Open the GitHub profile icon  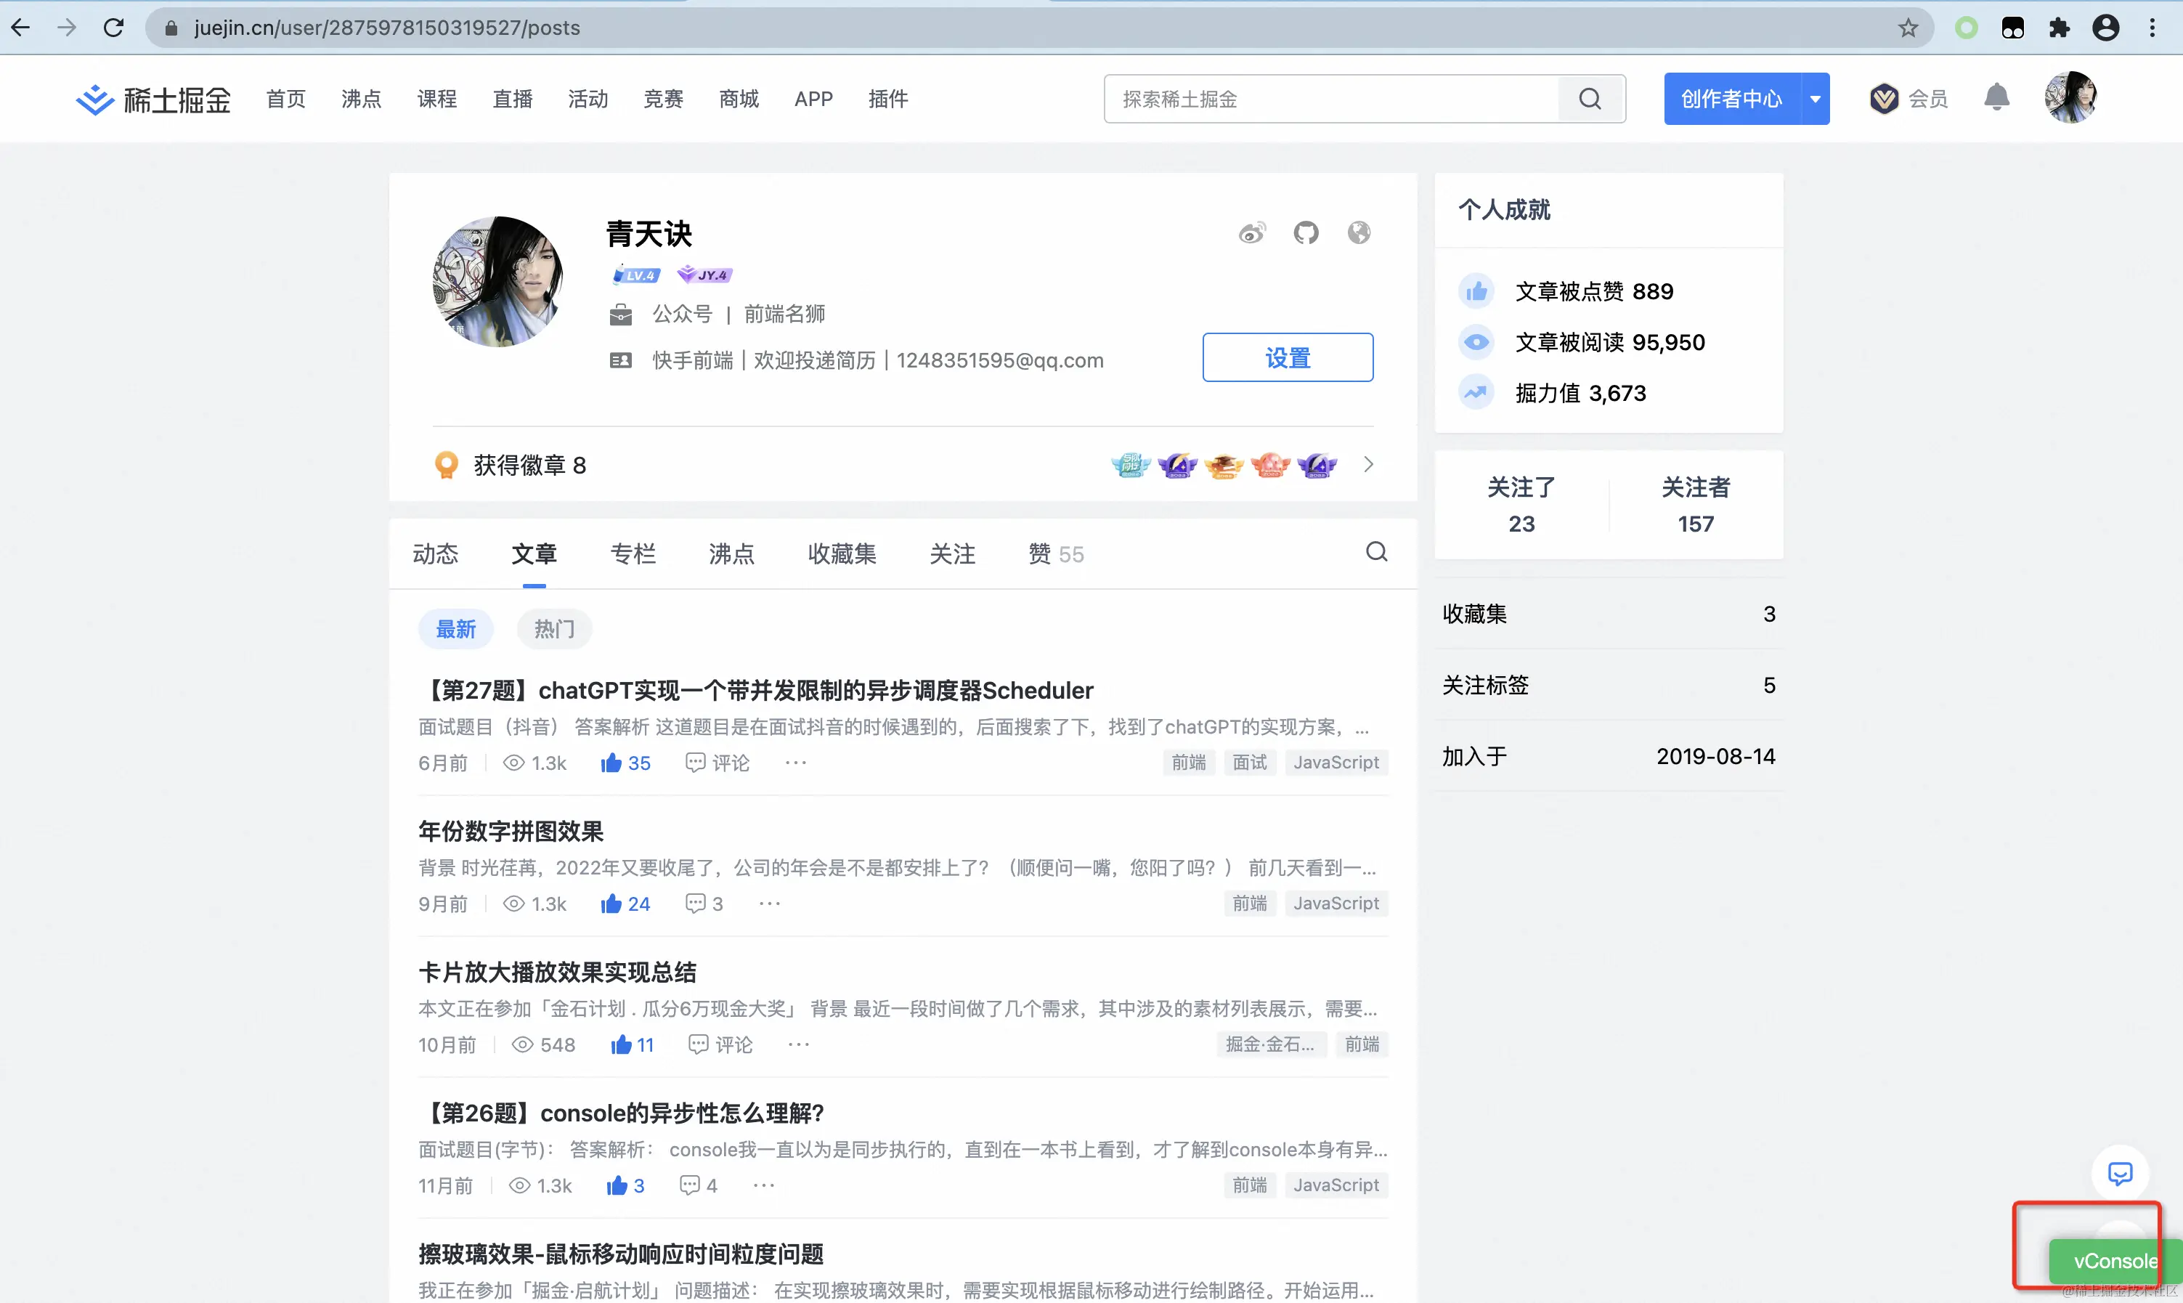pos(1305,232)
